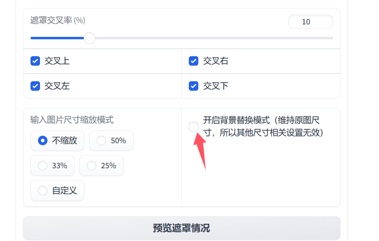This screenshot has height=241, width=379.
Task: Enable the 开启背景替换模式 checkbox
Action: point(194,126)
